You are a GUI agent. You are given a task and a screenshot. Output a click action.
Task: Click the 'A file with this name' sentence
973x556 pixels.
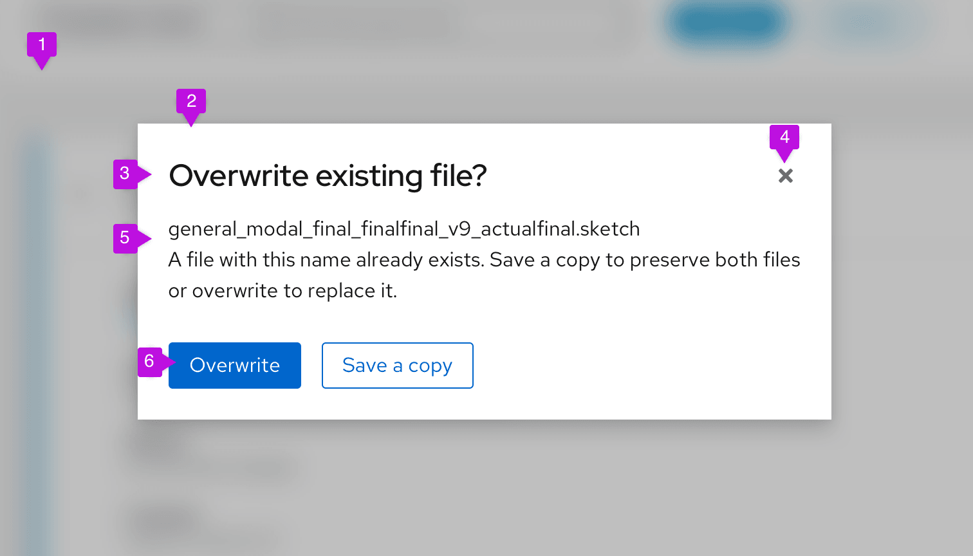coord(484,260)
